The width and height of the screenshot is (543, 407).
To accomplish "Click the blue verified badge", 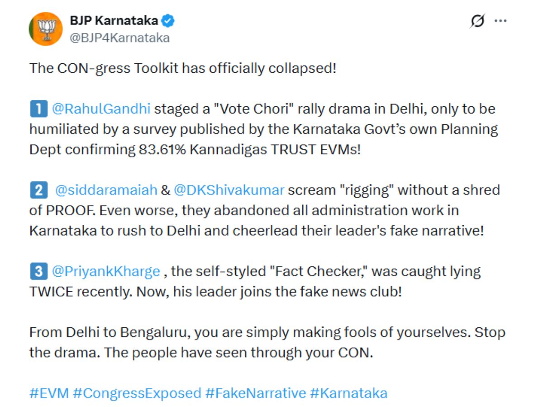I will coord(169,21).
